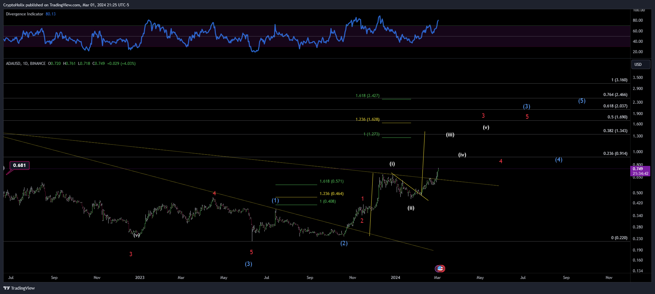Screen dimensions: 655x294
Task: Select the white (iii) wave label
Action: 450,135
